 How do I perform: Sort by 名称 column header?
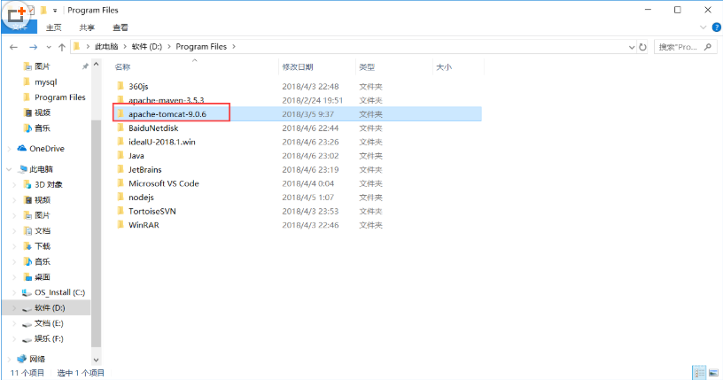click(x=122, y=66)
